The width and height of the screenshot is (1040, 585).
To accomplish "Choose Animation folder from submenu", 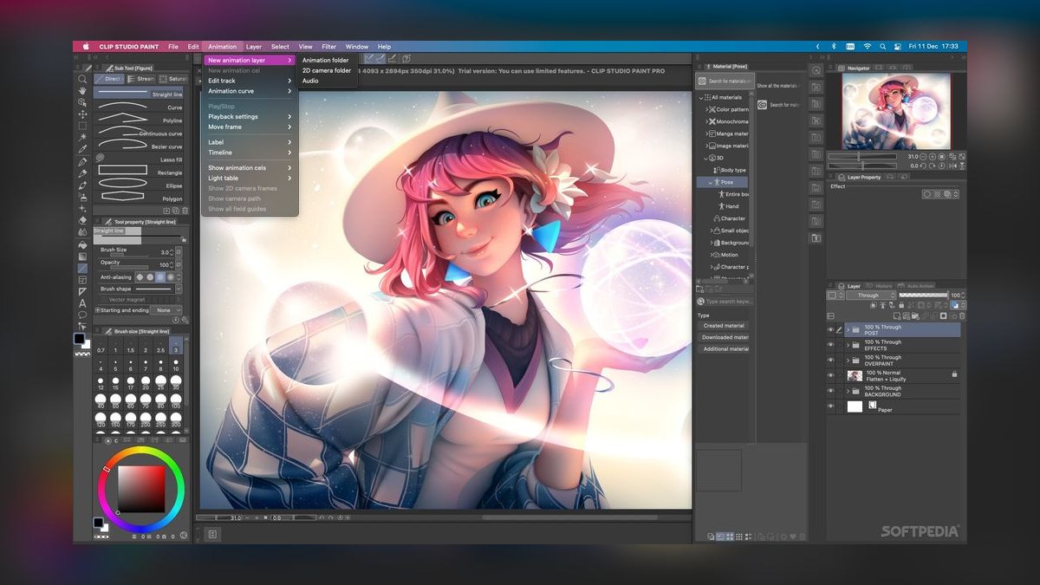I will [326, 61].
